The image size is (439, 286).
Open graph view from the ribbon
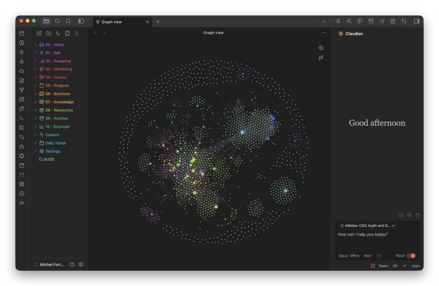(x=21, y=90)
